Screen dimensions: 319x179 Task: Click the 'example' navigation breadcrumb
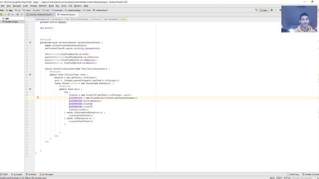tap(57, 10)
